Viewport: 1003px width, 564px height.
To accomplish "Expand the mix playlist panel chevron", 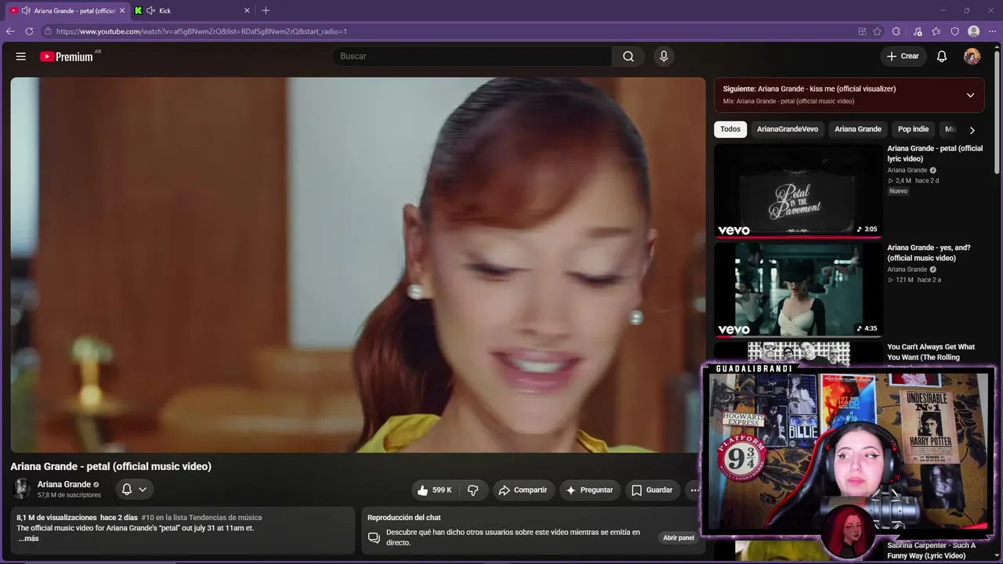I will (970, 95).
